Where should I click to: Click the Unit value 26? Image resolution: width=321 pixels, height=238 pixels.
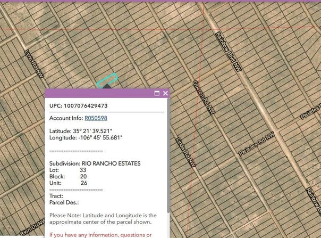84,183
